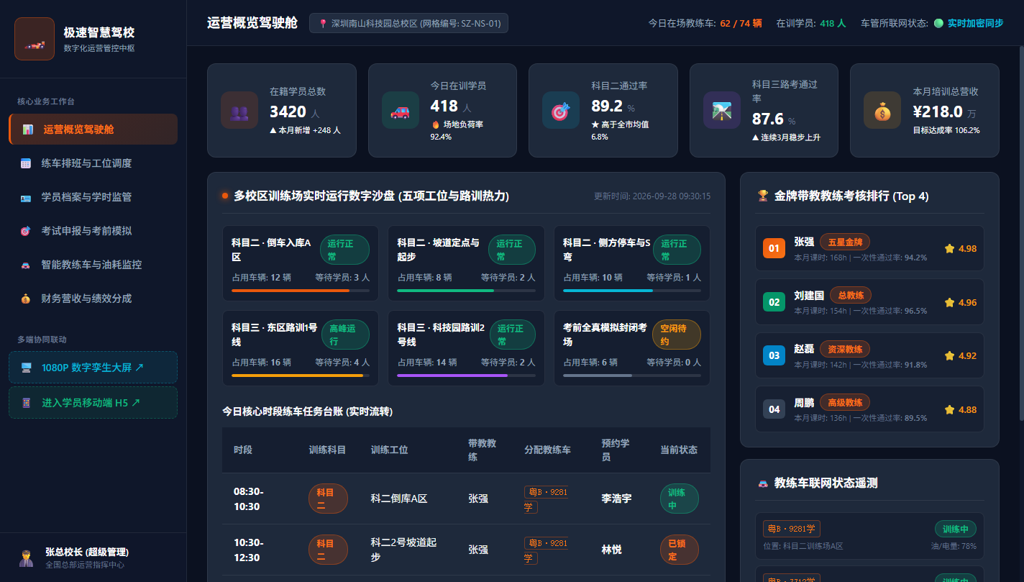Open 进入学员移动端 H5 link
The image size is (1024, 582).
(93, 403)
